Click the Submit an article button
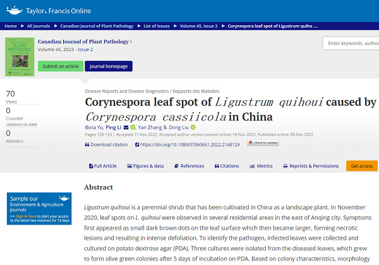Viewport: 379px width, 265px height. click(x=60, y=66)
